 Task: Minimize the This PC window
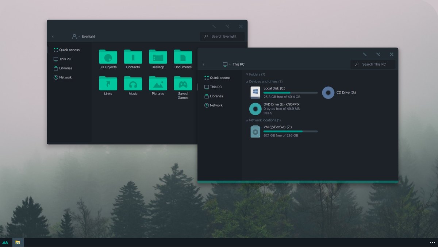tap(365, 54)
